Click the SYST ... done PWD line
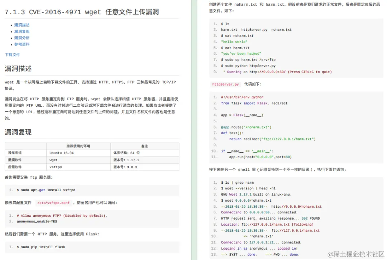The image size is (387, 260). pyautogui.click(x=260, y=254)
